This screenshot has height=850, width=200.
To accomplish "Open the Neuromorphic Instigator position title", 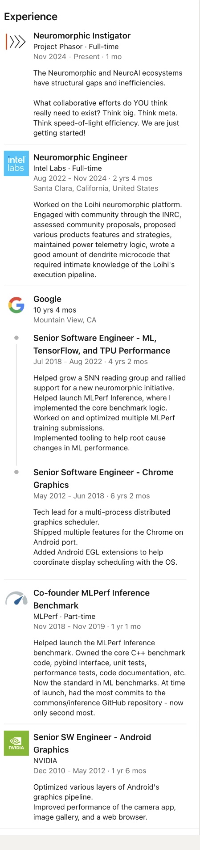I will (82, 36).
